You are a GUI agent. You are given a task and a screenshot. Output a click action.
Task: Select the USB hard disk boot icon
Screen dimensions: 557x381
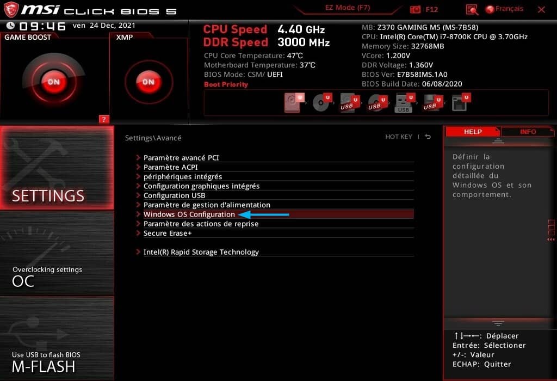pyautogui.click(x=350, y=102)
